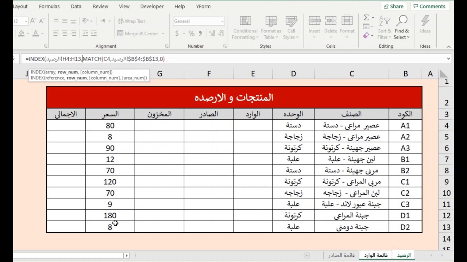Select the cell containing code C3

click(x=405, y=205)
